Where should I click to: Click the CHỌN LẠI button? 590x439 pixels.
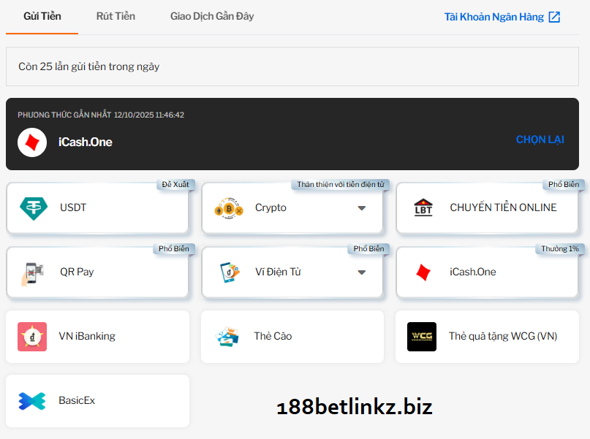click(x=540, y=140)
